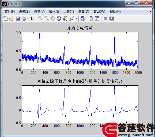Open the 桌面(D) menu

coord(84,12)
